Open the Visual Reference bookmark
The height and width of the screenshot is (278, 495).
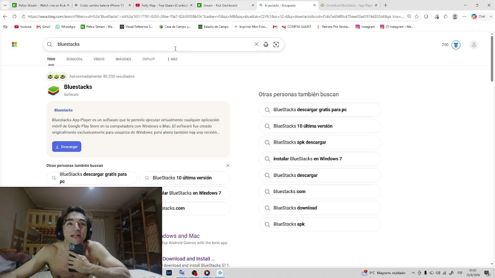coord(136,27)
